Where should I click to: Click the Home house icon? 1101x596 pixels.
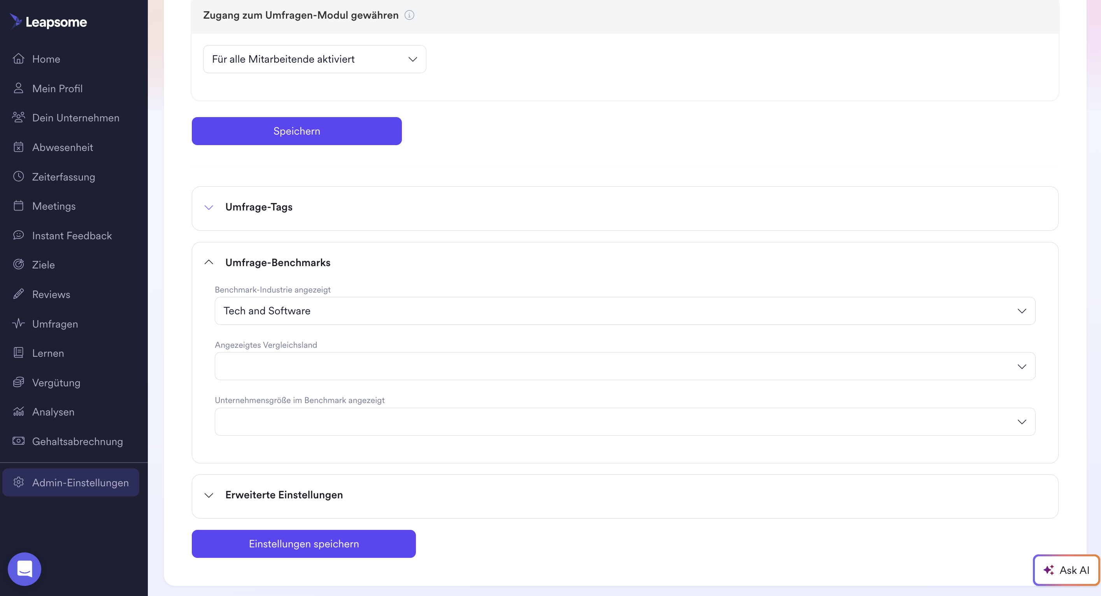point(18,59)
